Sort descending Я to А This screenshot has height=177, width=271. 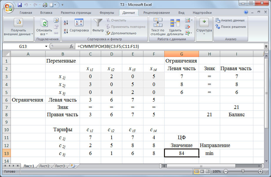[66, 31]
